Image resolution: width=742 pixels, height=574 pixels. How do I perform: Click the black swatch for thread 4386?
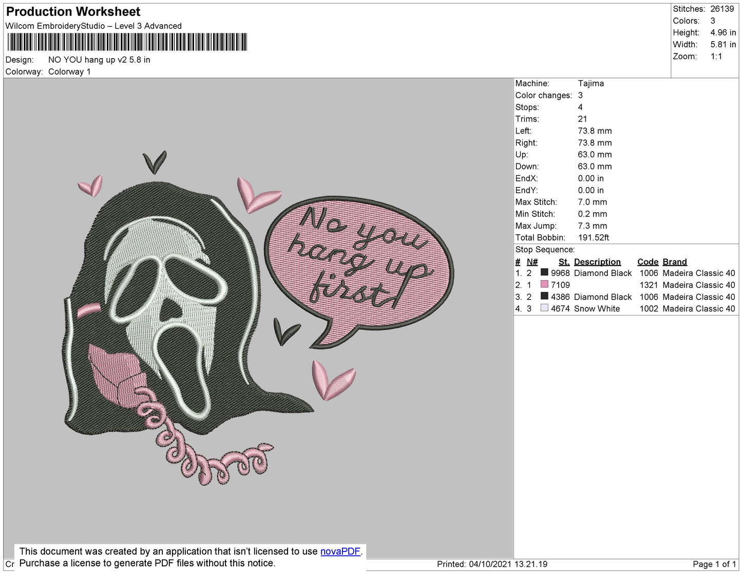(544, 296)
